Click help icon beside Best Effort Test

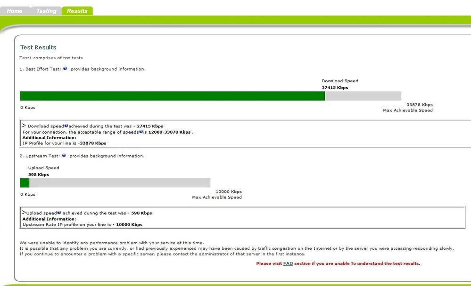(65, 69)
